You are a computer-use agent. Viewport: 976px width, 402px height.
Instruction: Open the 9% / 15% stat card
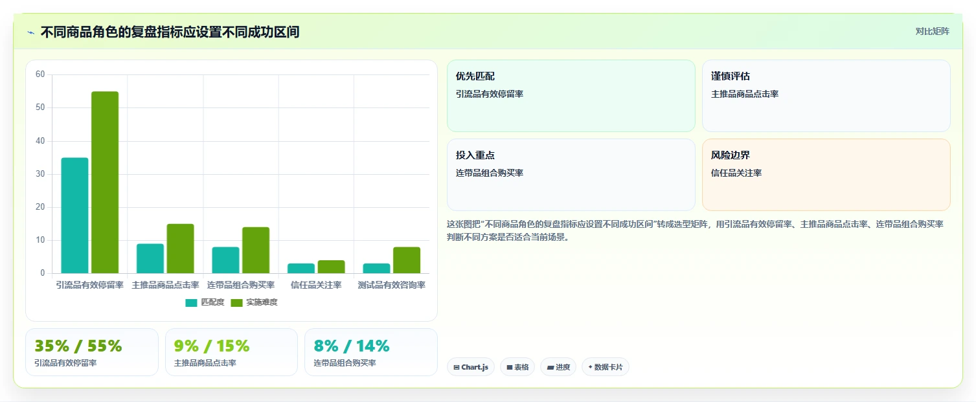coord(231,352)
